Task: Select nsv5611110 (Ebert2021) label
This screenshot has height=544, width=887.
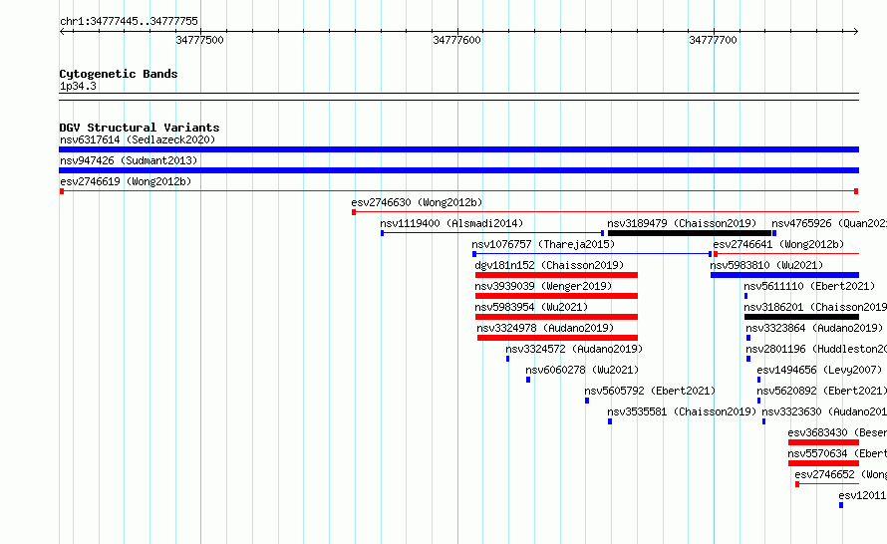Action: coord(809,286)
